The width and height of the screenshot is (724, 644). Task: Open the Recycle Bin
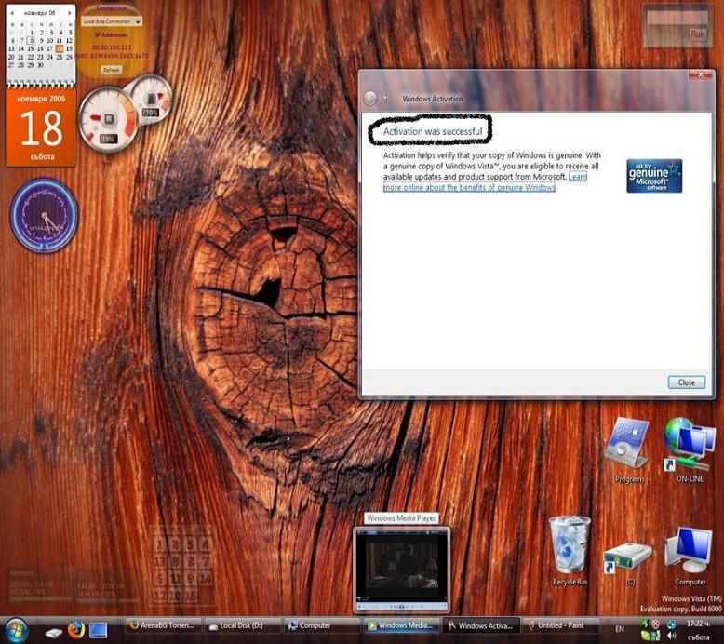(x=570, y=547)
